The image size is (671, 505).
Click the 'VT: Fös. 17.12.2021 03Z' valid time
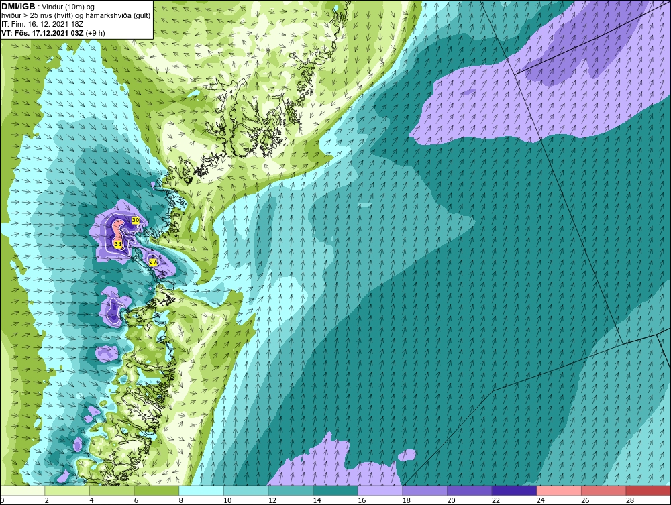tap(43, 32)
